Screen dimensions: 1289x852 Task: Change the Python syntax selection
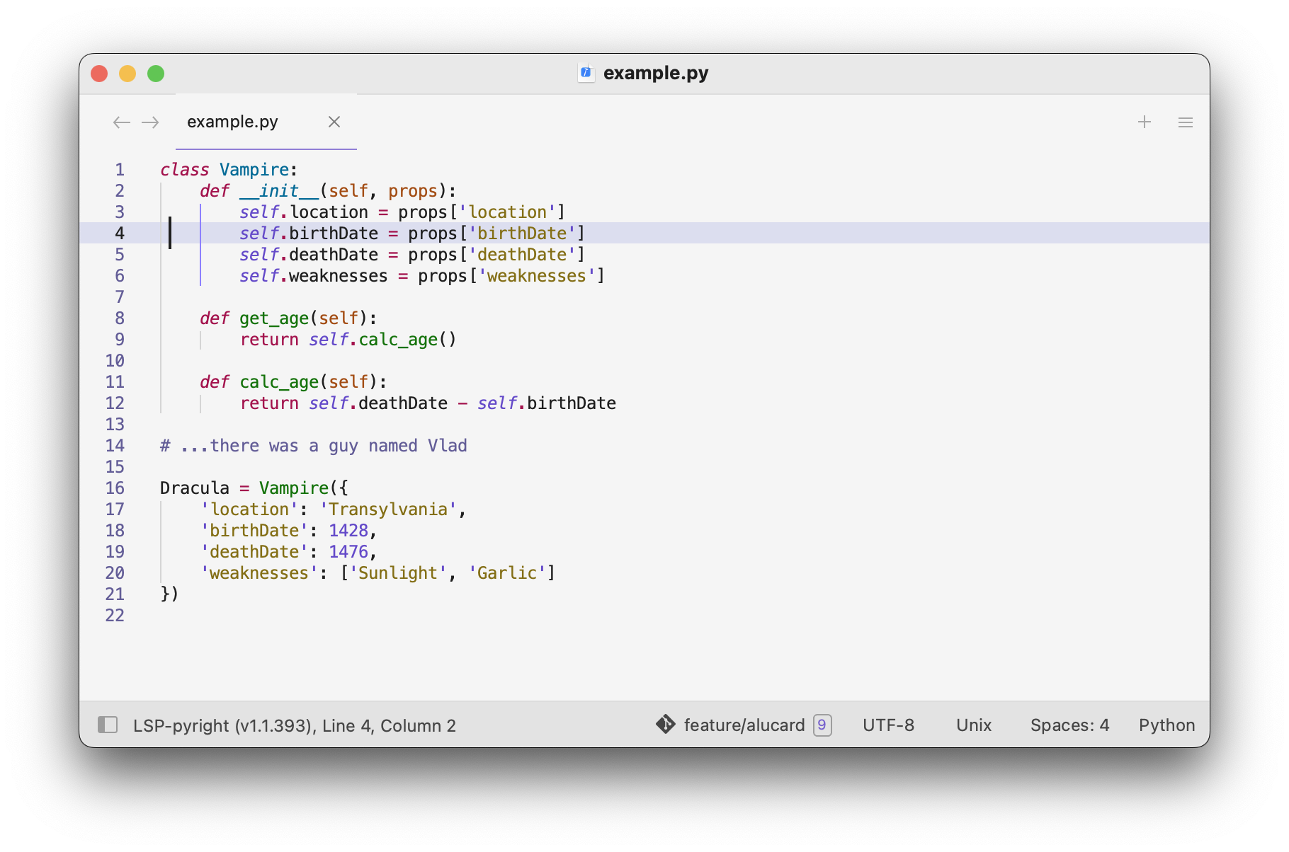(x=1166, y=725)
